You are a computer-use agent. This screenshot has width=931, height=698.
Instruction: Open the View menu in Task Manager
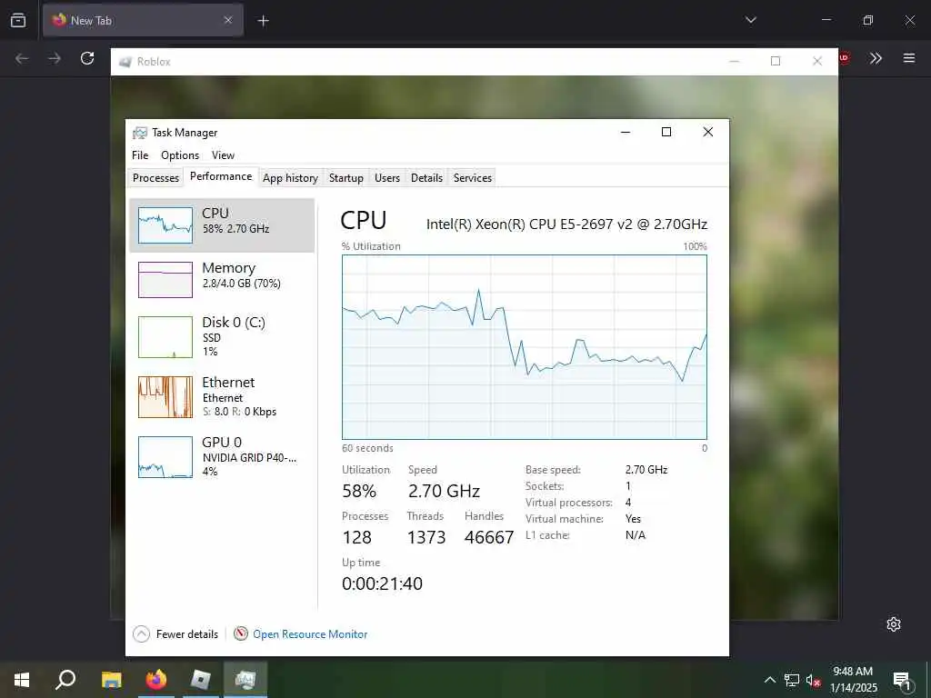pyautogui.click(x=224, y=155)
